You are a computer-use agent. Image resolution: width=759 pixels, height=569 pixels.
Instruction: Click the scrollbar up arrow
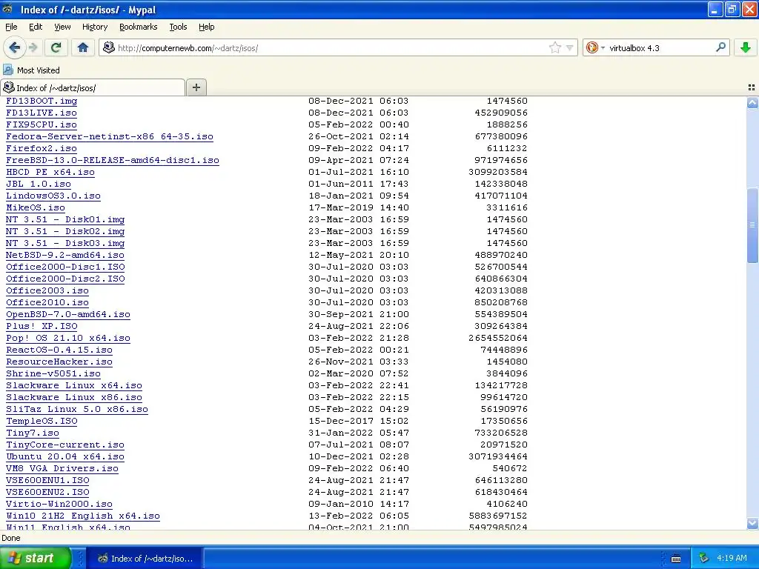[752, 102]
